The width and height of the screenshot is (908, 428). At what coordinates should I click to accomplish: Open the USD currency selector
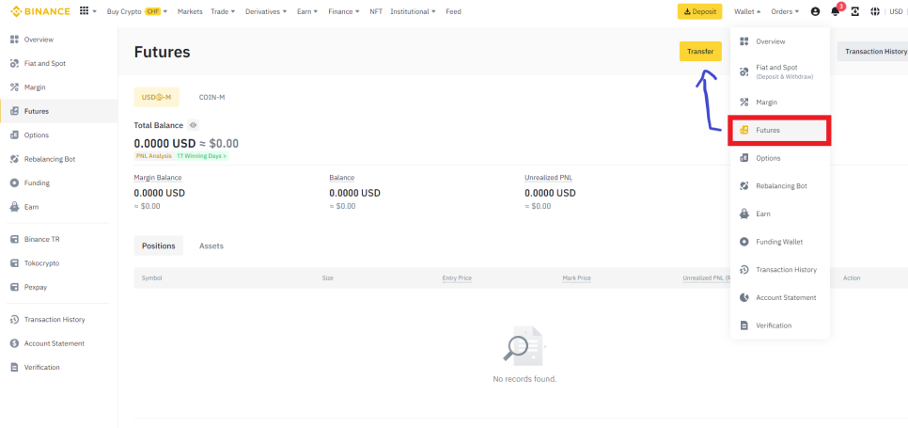click(x=897, y=11)
